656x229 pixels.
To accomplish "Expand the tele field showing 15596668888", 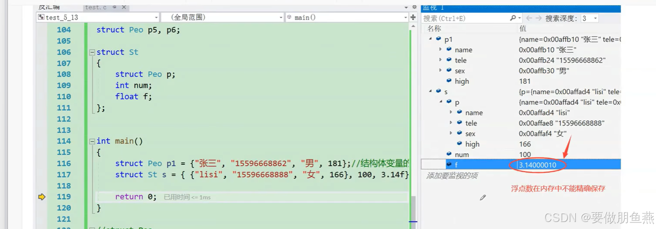I will 451,123.
